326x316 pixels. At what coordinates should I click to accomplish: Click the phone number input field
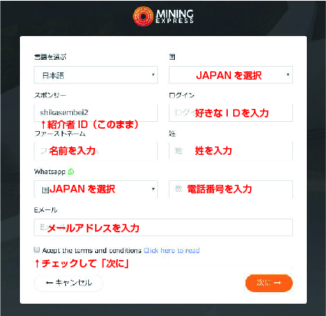point(231,189)
